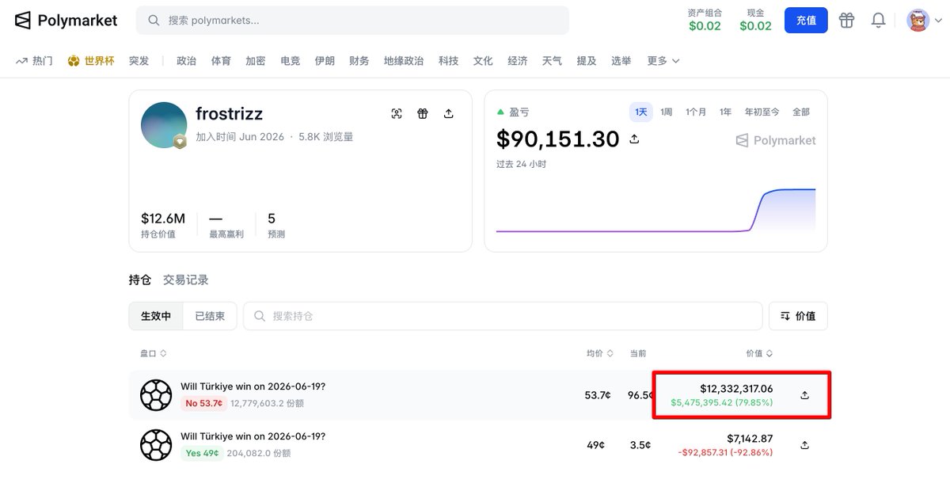Go to 财务 category

click(x=359, y=61)
